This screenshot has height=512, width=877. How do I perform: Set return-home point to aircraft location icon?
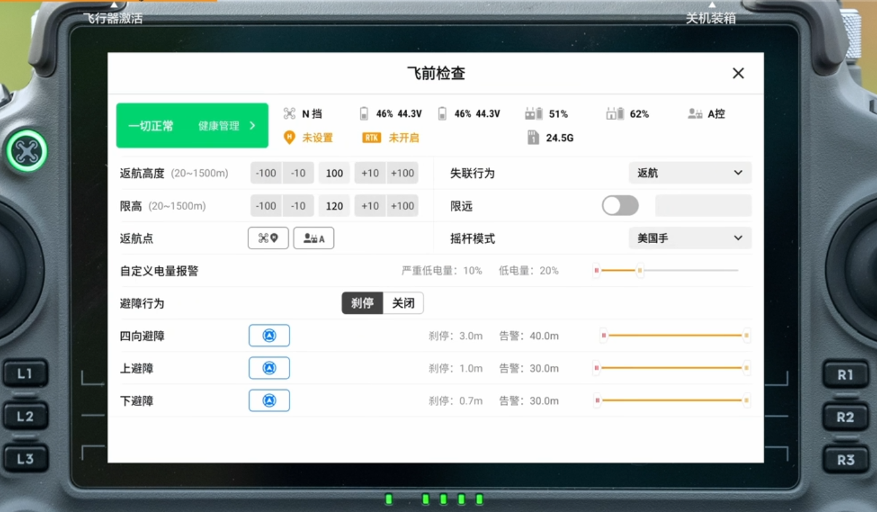tap(268, 238)
